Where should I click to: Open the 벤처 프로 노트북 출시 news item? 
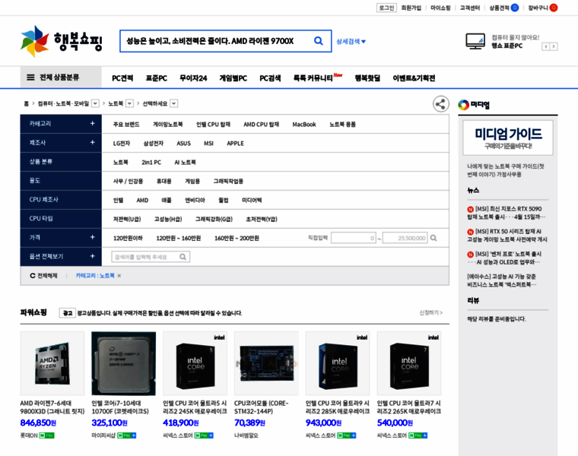pyautogui.click(x=504, y=258)
